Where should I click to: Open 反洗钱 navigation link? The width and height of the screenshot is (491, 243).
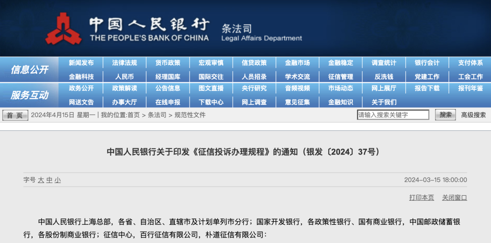pos(384,77)
